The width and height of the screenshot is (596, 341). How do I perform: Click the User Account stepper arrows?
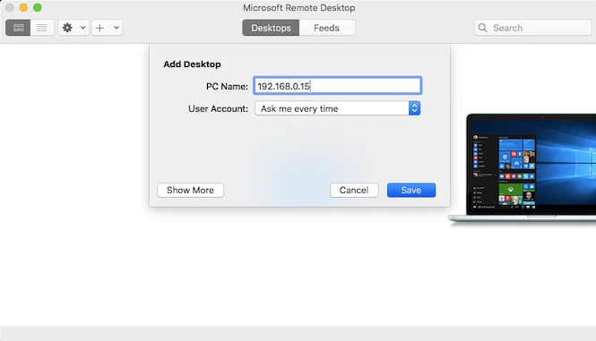pyautogui.click(x=414, y=108)
